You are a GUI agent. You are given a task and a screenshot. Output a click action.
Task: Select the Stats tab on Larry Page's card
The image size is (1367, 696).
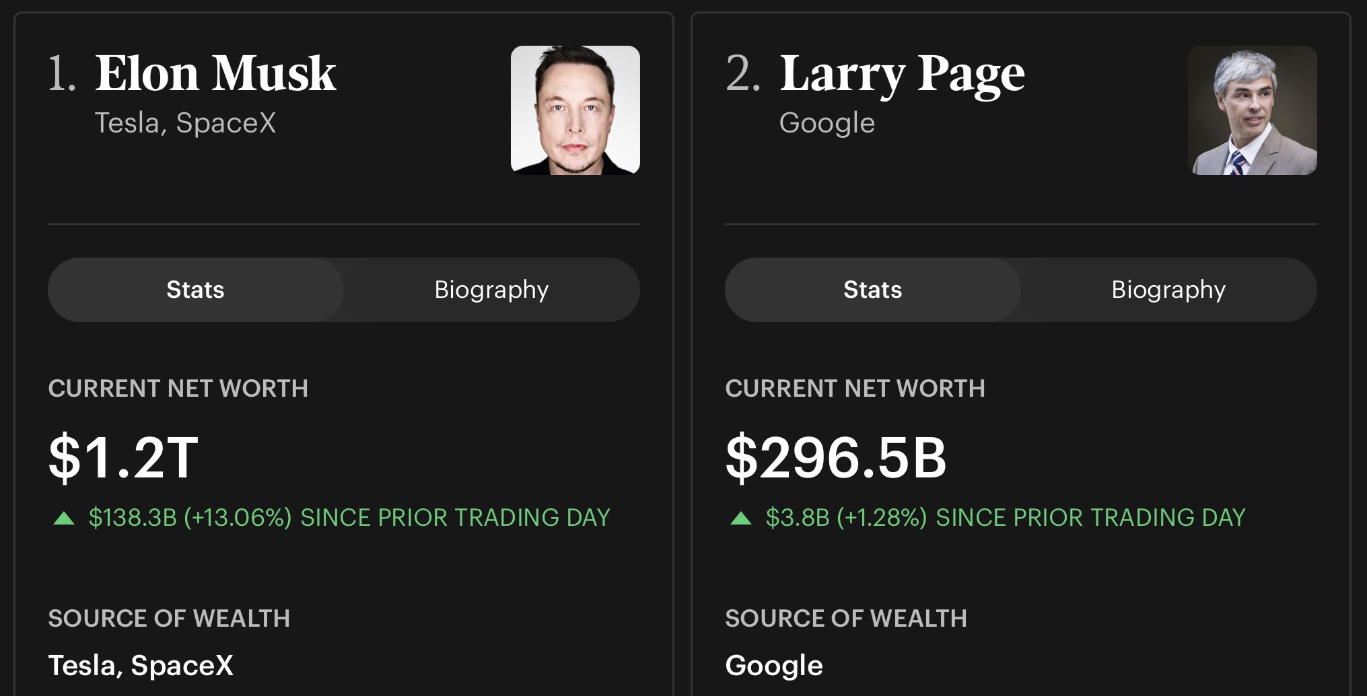[x=873, y=290]
